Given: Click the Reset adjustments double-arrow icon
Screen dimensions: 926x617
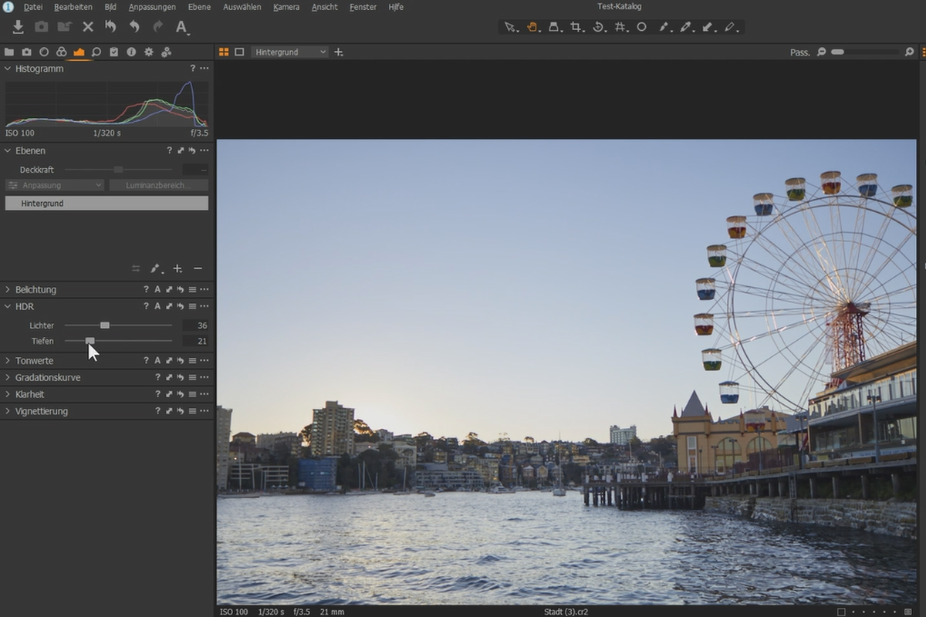Looking at the screenshot, I should pyautogui.click(x=110, y=27).
